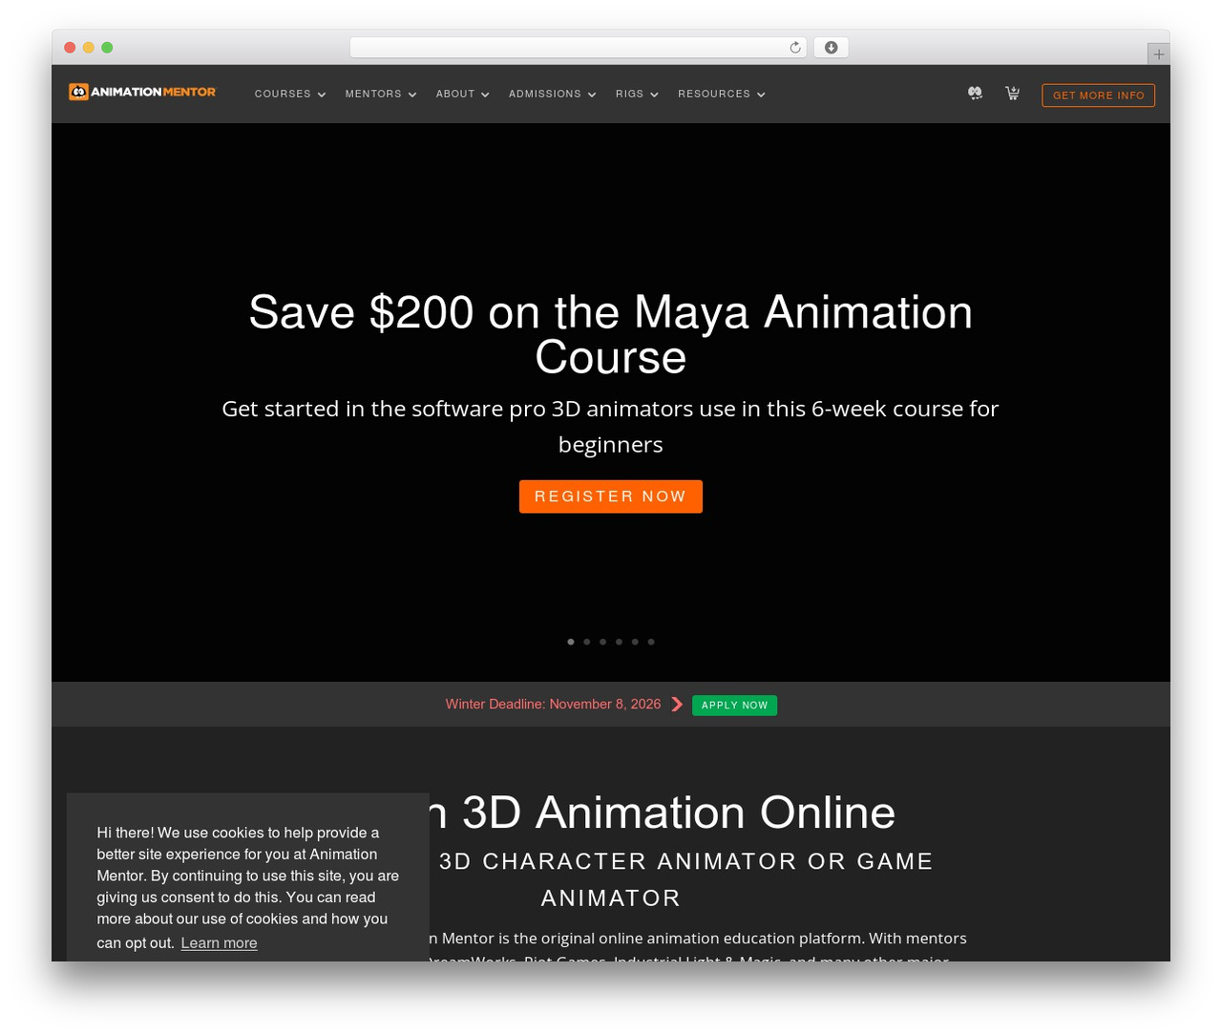Expand the Resources menu
Image resolution: width=1222 pixels, height=1035 pixels.
click(722, 95)
